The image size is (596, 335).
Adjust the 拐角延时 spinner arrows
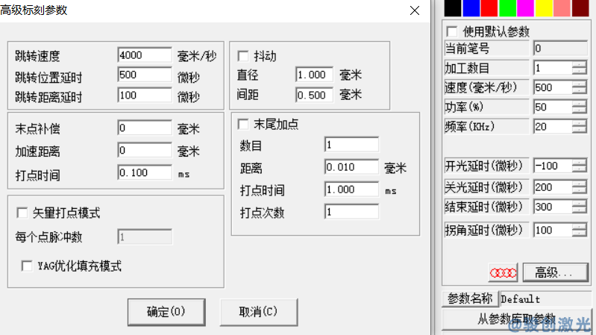coord(580,230)
